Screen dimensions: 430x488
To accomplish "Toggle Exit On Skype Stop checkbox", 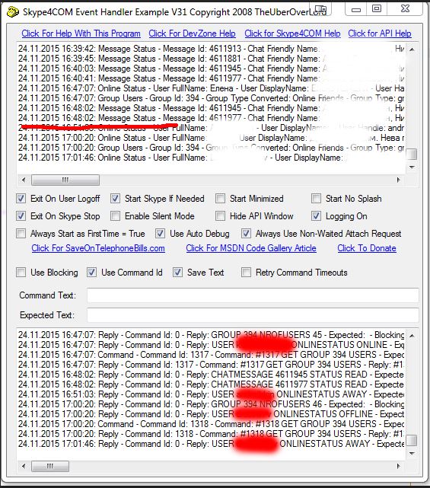I will [x=21, y=216].
